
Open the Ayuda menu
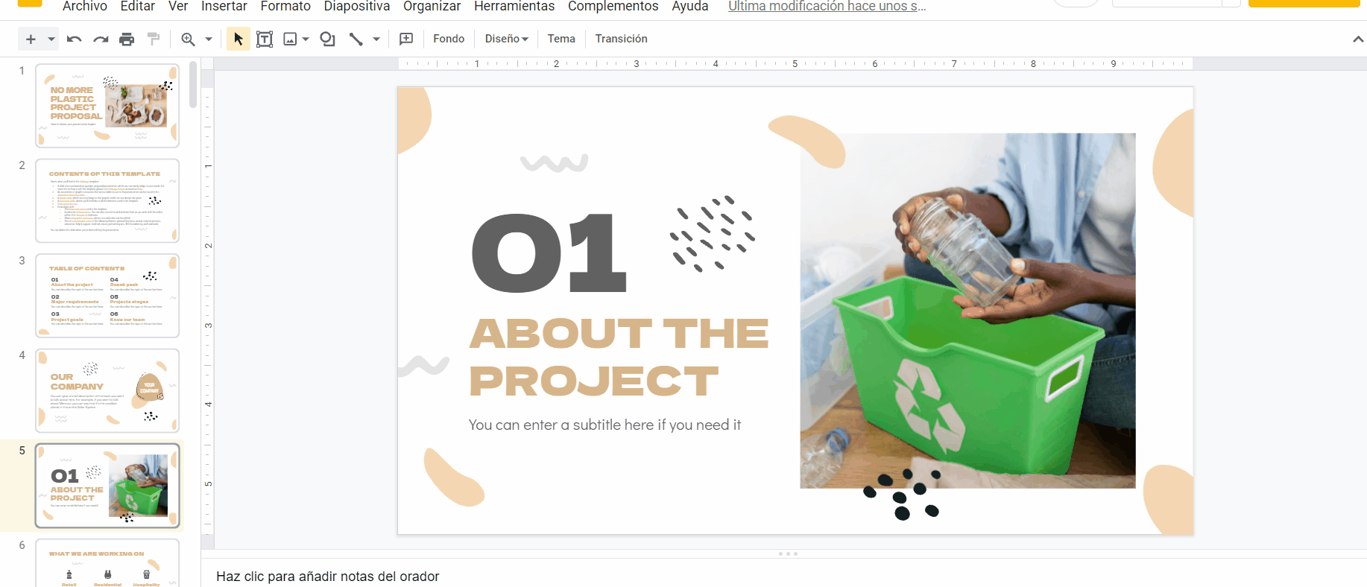pos(690,7)
